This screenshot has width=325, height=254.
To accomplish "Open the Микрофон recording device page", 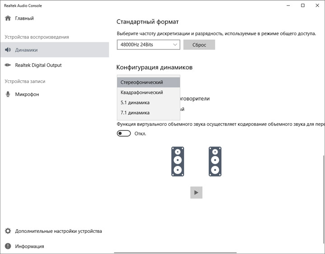I will pos(27,94).
